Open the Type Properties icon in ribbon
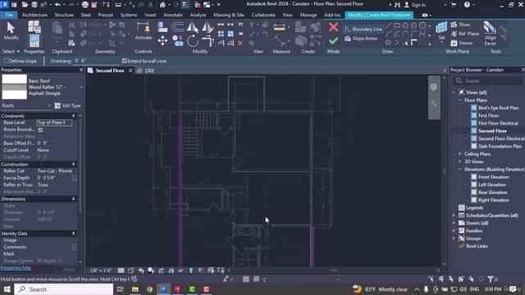Image resolution: width=525 pixels, height=295 pixels. click(34, 27)
